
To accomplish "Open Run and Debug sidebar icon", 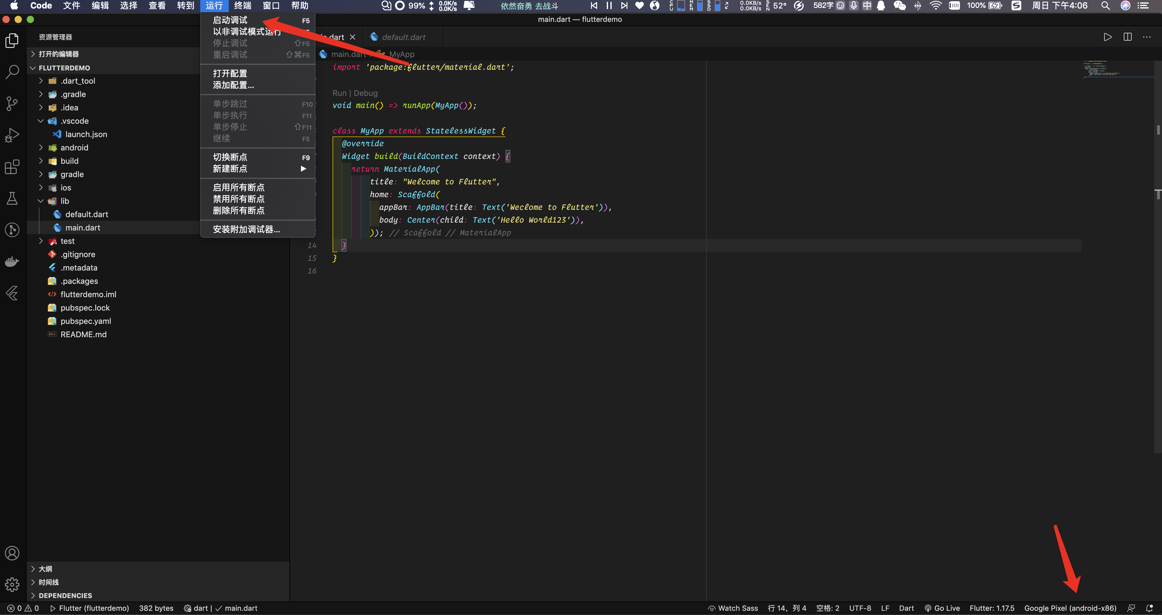I will 12,135.
